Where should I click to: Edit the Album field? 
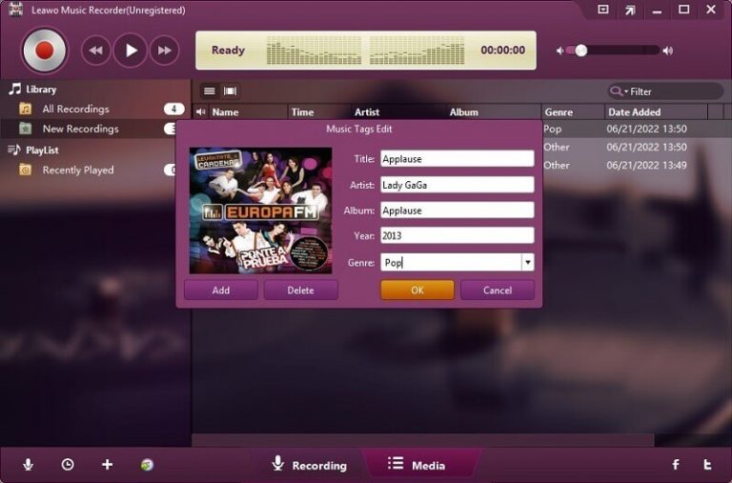pos(457,210)
